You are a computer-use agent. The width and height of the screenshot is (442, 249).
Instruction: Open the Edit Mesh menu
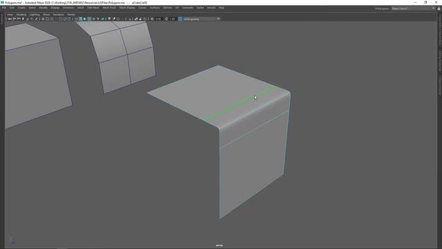point(93,8)
